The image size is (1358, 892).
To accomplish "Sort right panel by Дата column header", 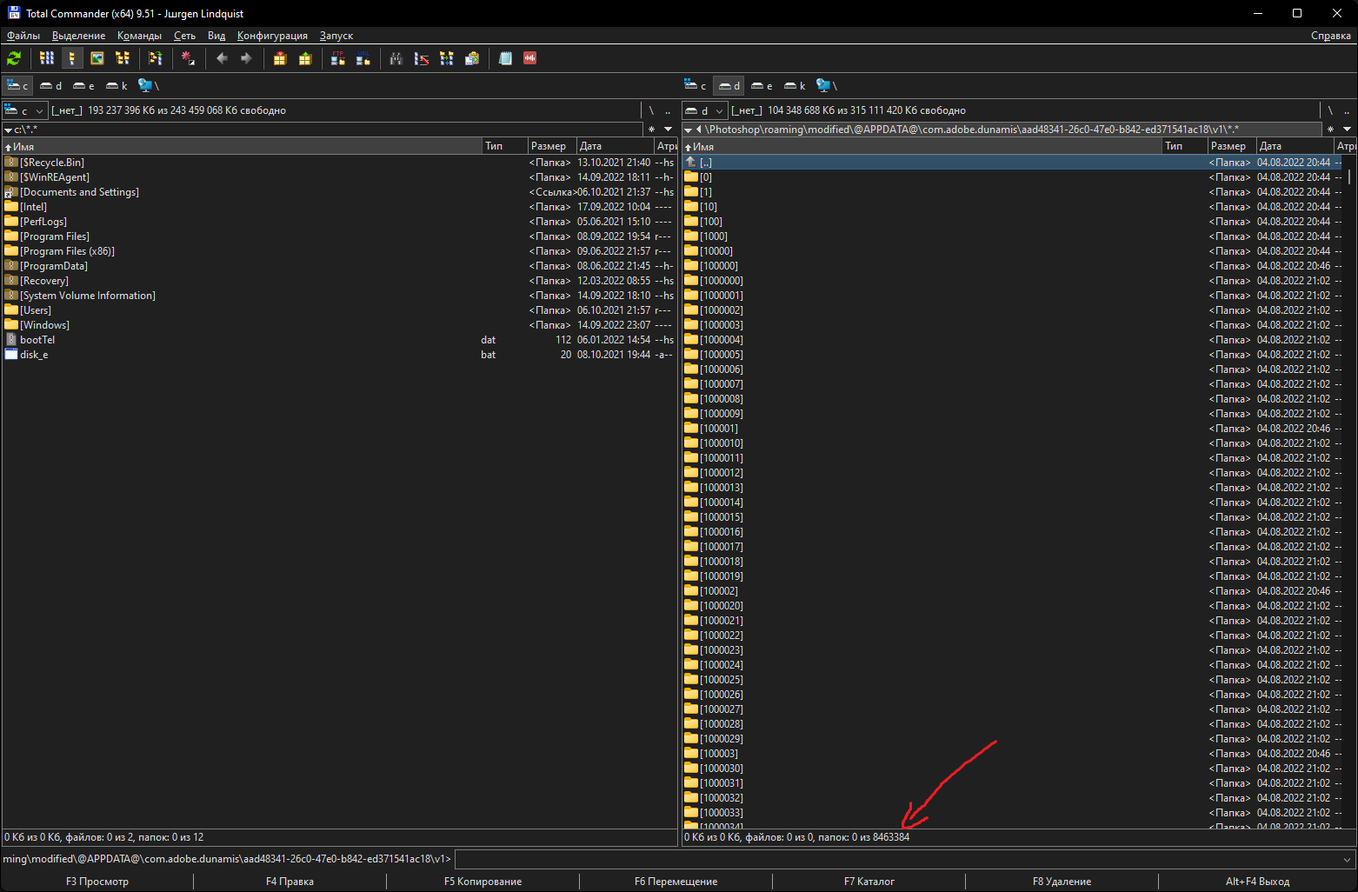I will (1295, 146).
